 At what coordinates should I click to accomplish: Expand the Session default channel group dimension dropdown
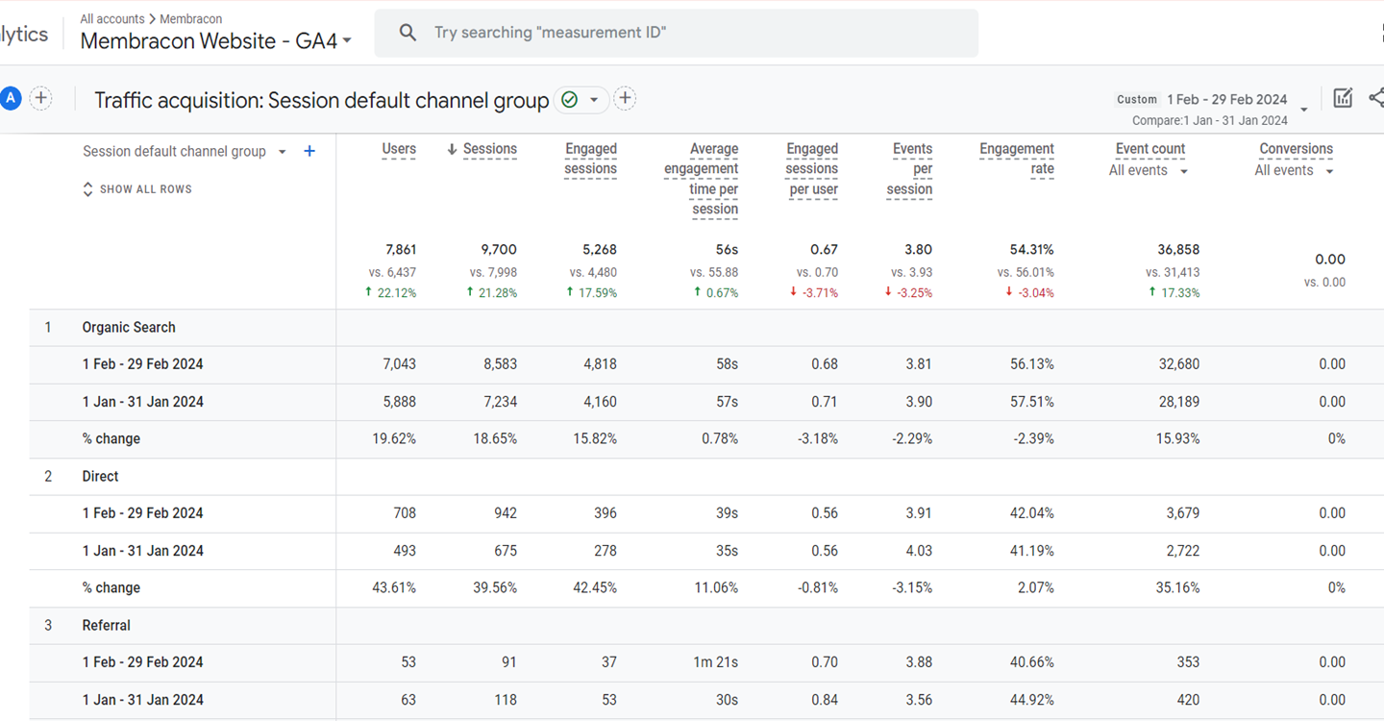click(283, 152)
